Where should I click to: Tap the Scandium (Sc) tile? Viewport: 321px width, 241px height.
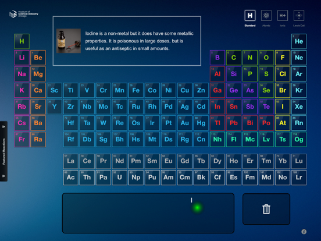pyautogui.click(x=54, y=90)
